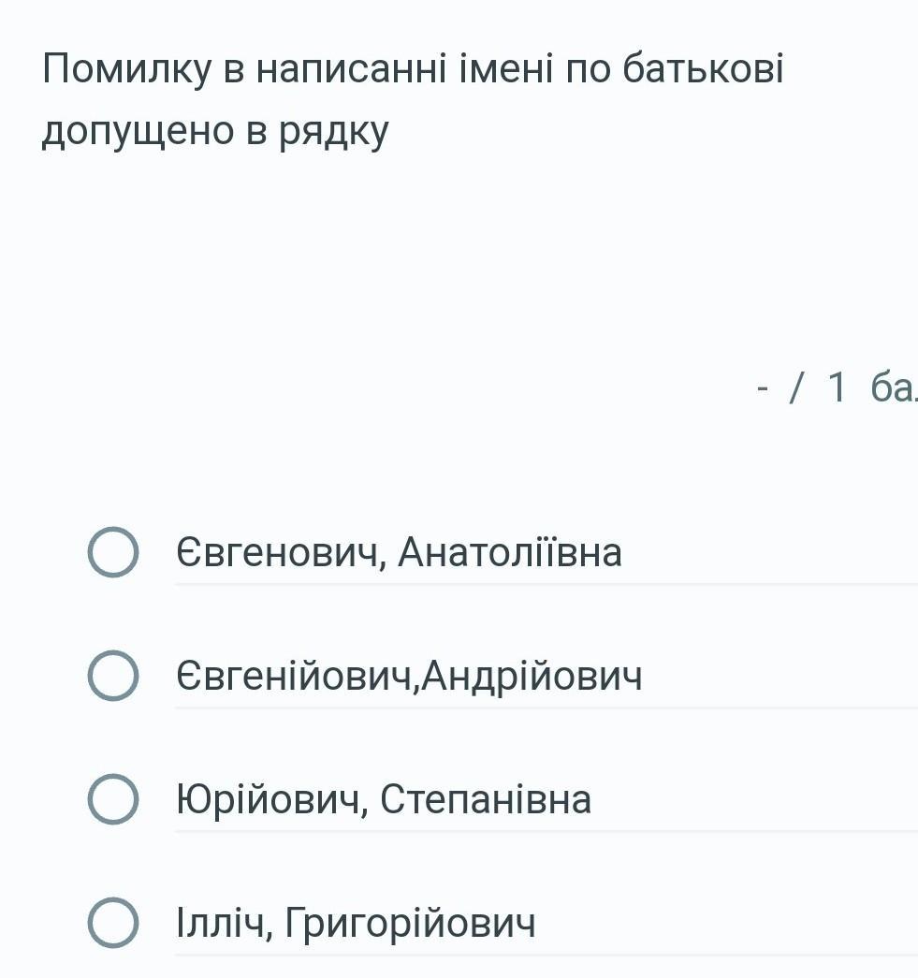Tap the word Євгенійович in second option
The image size is (918, 978).
(x=294, y=676)
